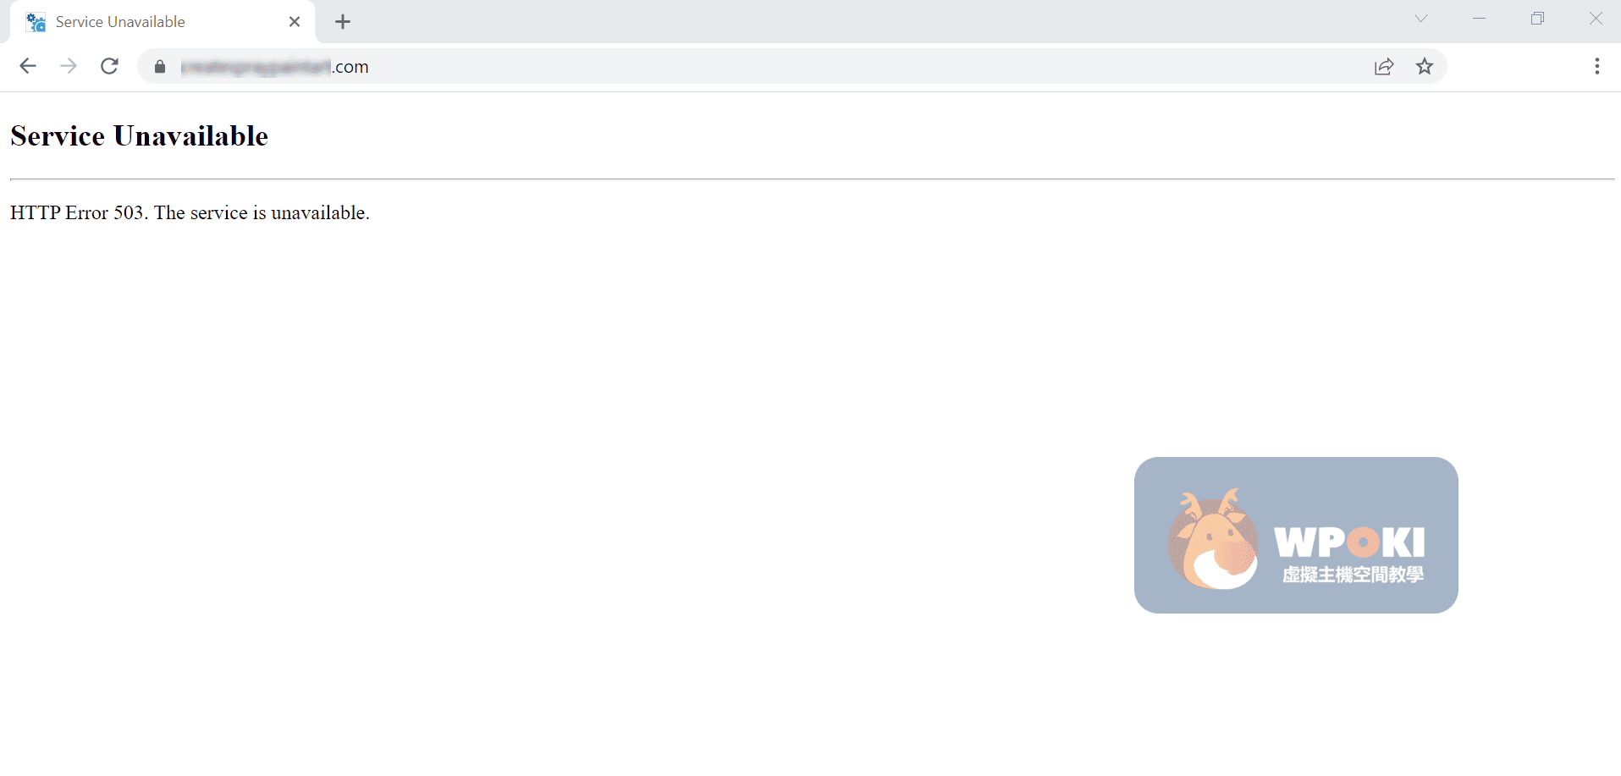Screen dimensions: 1621x776
Task: View site info via padlock icon
Action: (160, 66)
